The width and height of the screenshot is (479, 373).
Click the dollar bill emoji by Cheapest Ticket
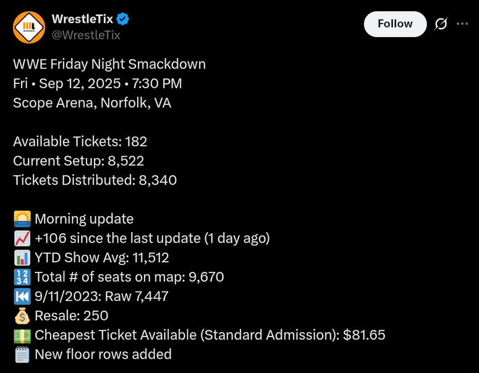(x=22, y=335)
